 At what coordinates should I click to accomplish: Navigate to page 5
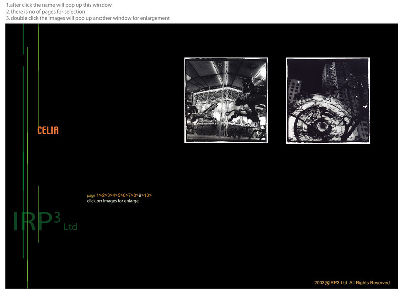[119, 195]
